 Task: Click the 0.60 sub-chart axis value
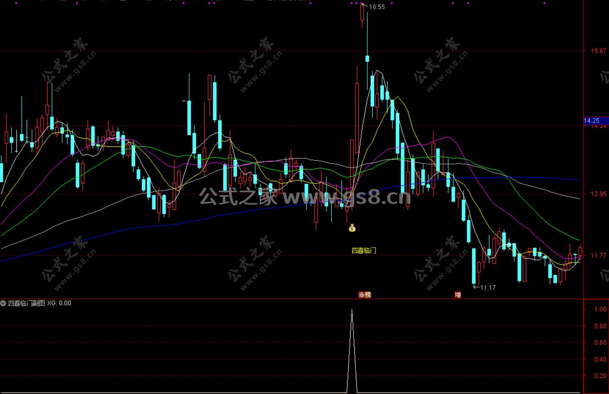[600, 342]
